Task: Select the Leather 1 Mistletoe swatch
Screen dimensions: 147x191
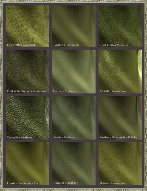Action: (74, 72)
